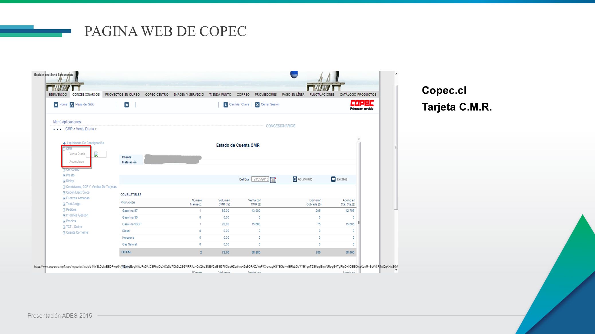Open the PROVEEDORES tab

266,95
